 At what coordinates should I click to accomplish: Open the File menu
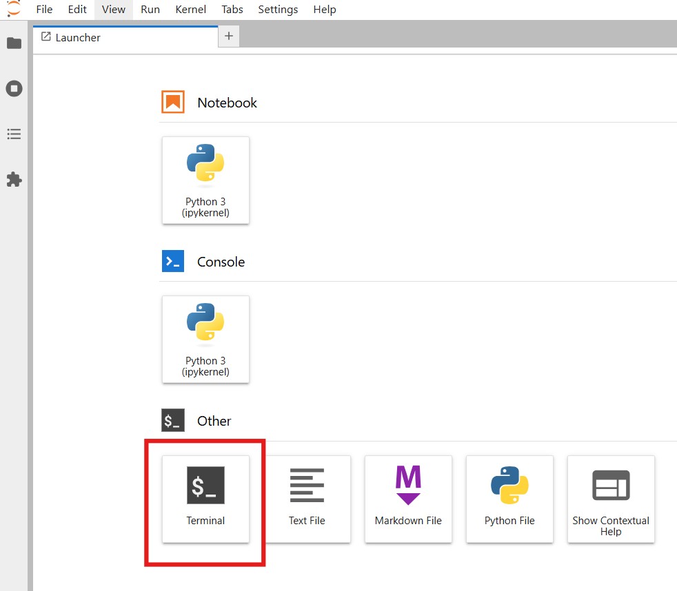44,10
